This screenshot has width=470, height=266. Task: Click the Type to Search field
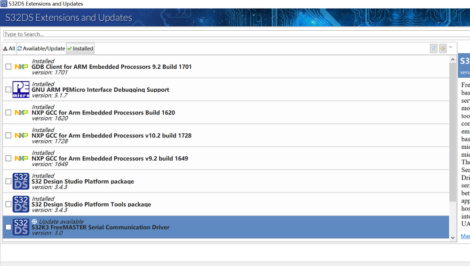[x=235, y=34]
